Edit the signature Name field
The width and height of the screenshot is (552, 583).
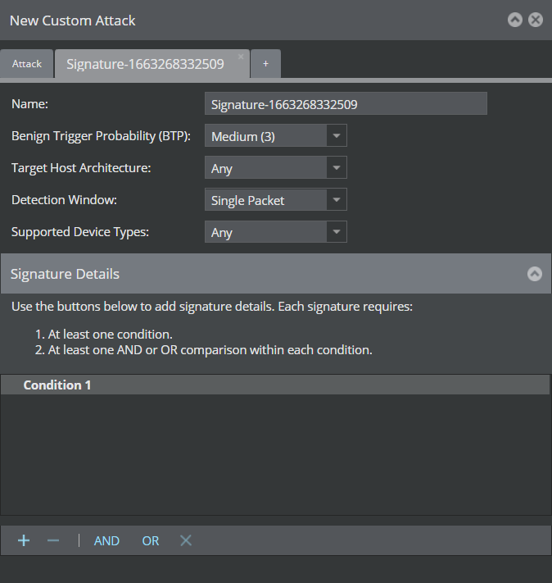pyautogui.click(x=346, y=104)
